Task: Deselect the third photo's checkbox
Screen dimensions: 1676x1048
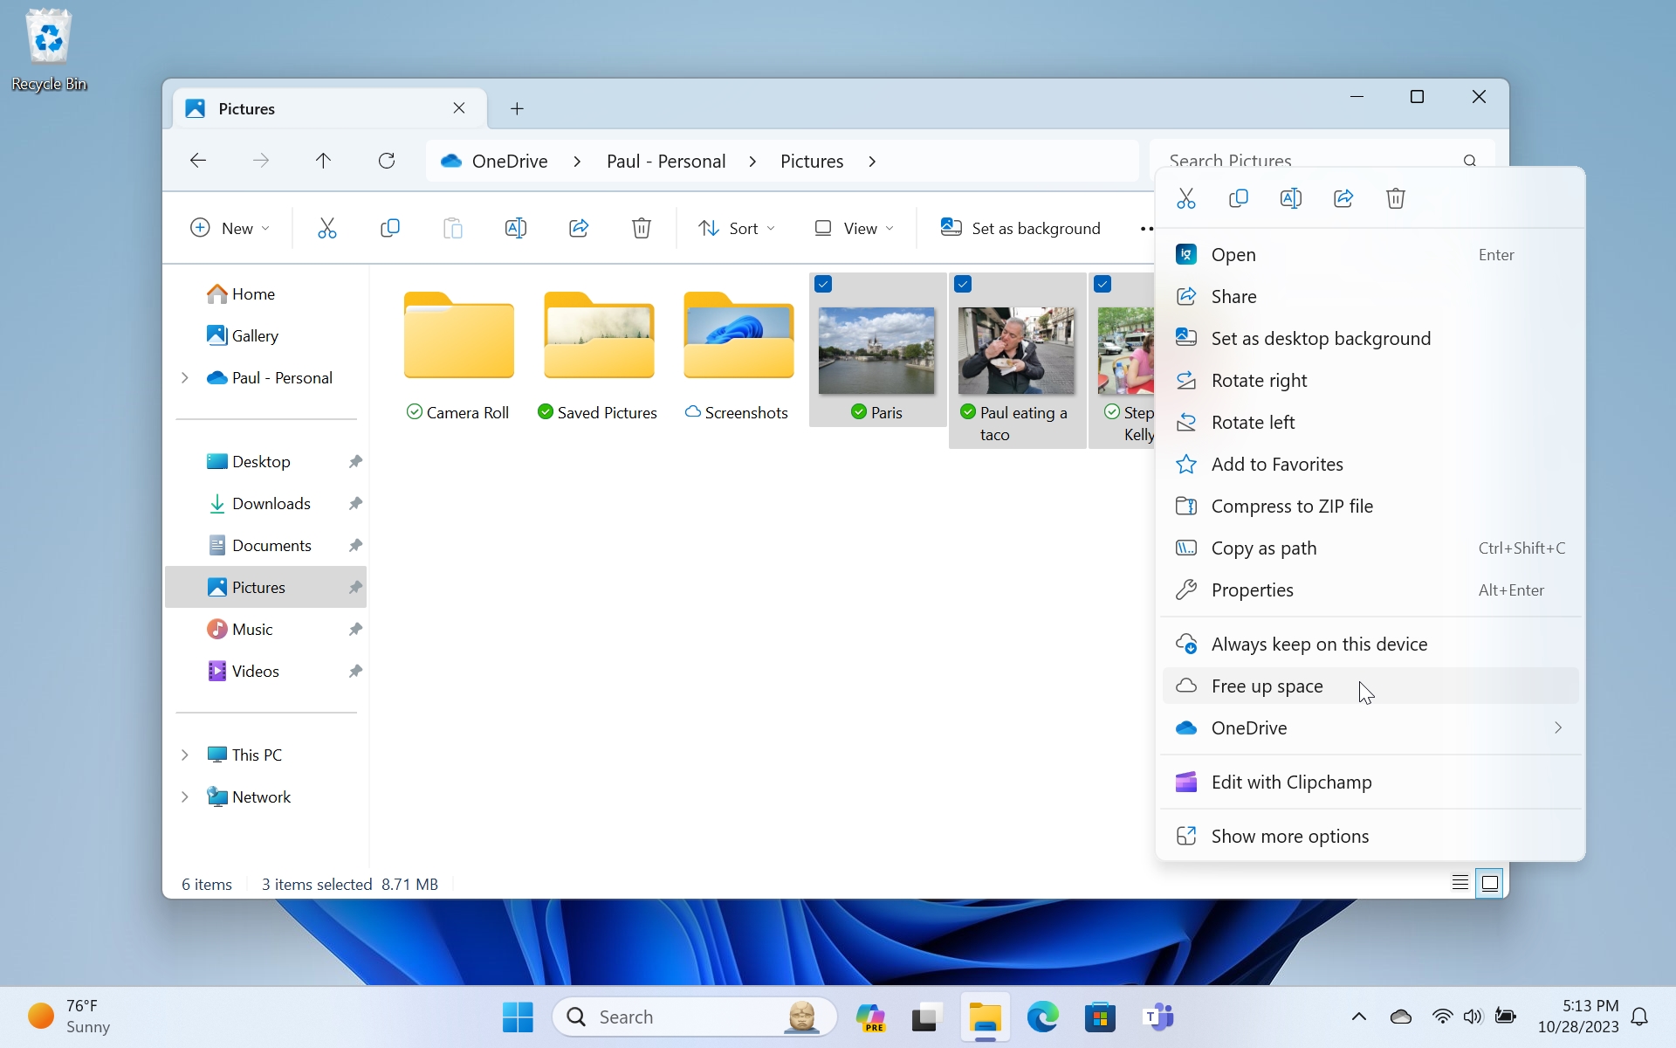Action: [x=1102, y=284]
